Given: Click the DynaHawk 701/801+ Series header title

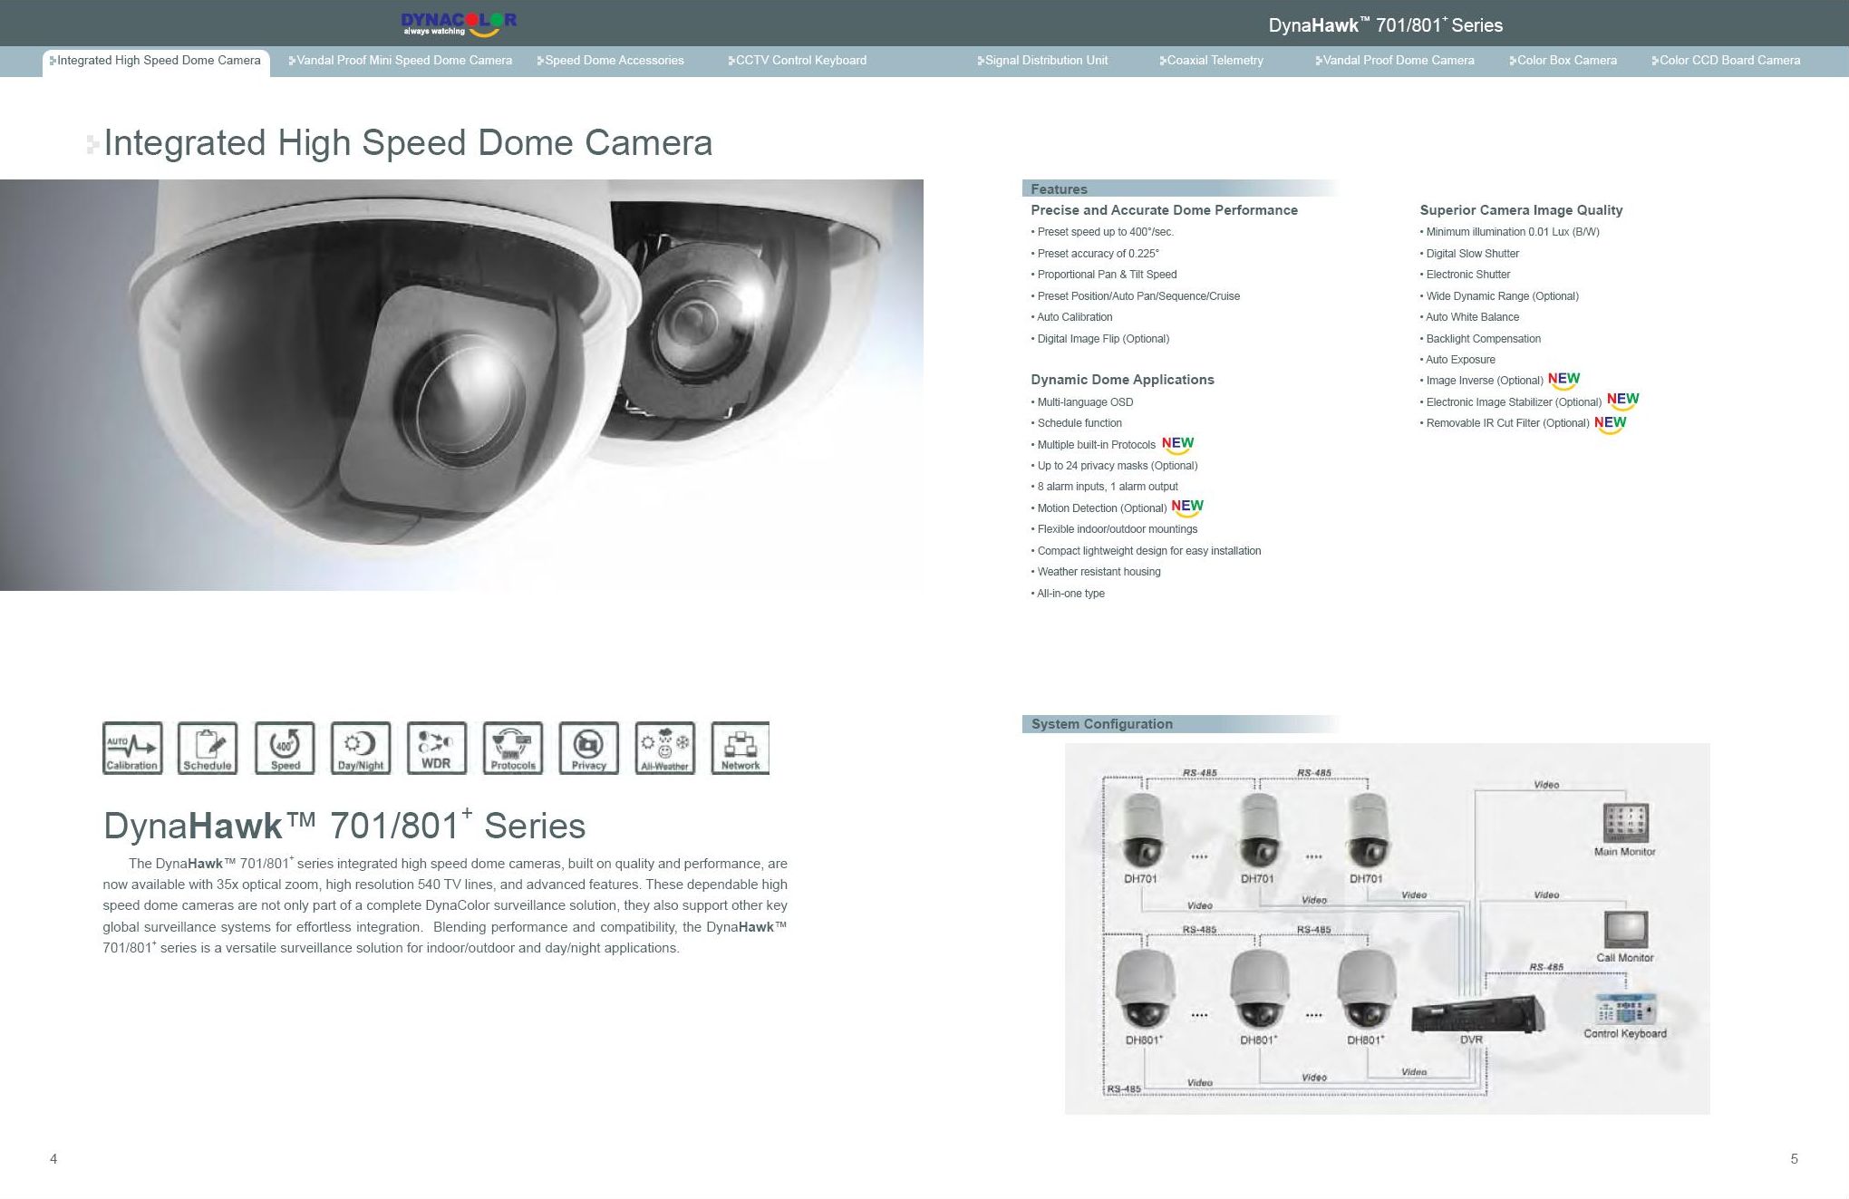Looking at the screenshot, I should pos(1385,25).
